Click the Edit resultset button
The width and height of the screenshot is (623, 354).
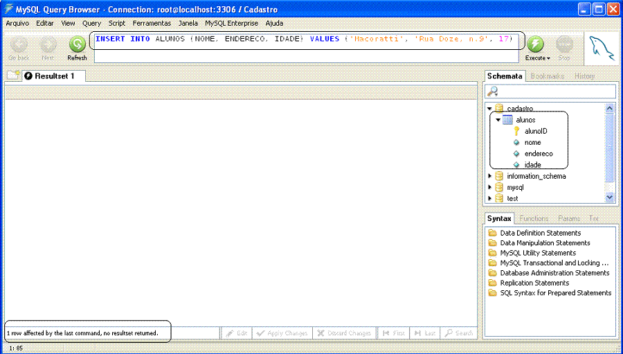(x=237, y=333)
